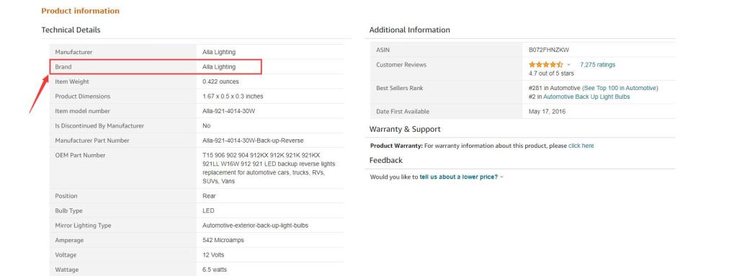The width and height of the screenshot is (737, 276).
Task: Click the Manufacturer Part Number label
Action: pos(92,140)
